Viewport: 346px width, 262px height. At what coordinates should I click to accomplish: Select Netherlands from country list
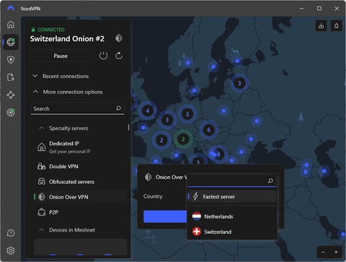pyautogui.click(x=232, y=217)
